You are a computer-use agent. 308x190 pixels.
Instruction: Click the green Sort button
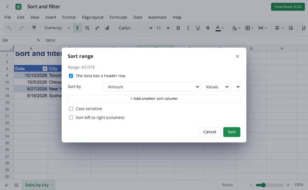point(231,132)
